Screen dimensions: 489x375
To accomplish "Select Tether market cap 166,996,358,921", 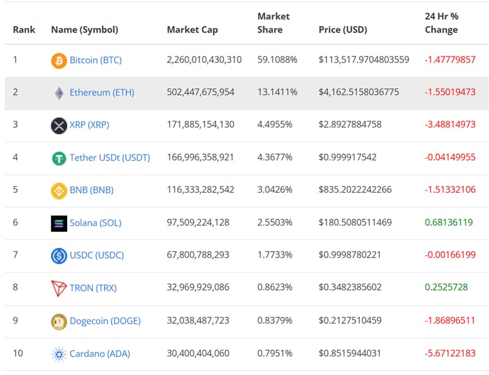I will pyautogui.click(x=200, y=157).
